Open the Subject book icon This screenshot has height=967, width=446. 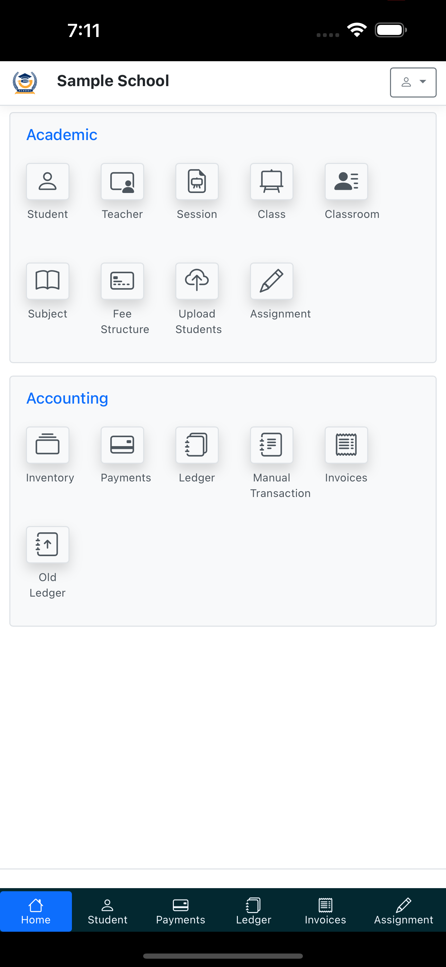click(48, 281)
